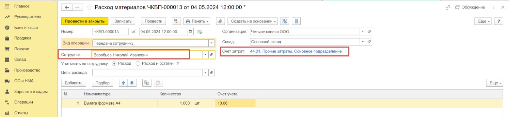Expand the Склад dropdown
This screenshot has width=509, height=117.
coord(363,42)
